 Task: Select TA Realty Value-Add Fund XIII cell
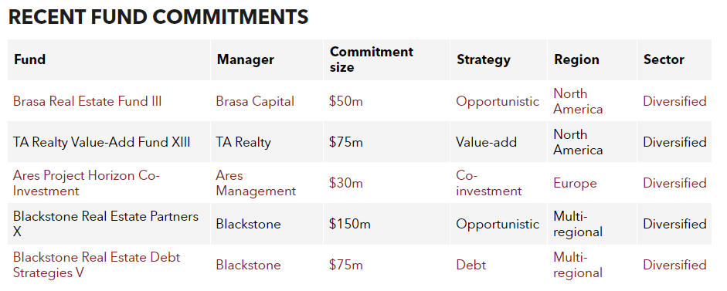[x=101, y=142]
